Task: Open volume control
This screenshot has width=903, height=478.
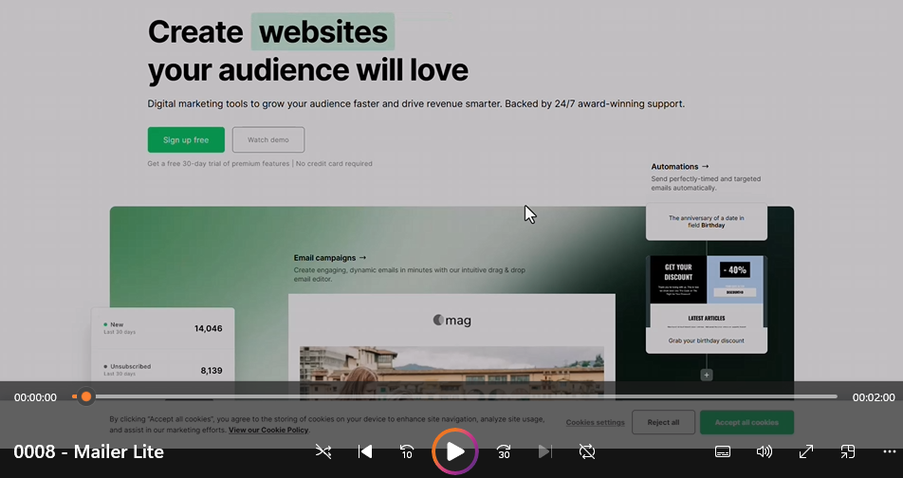Action: point(765,452)
